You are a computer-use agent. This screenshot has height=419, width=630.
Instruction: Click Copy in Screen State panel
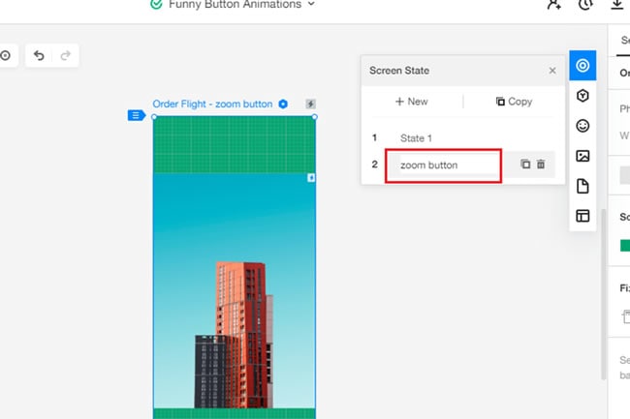point(514,102)
